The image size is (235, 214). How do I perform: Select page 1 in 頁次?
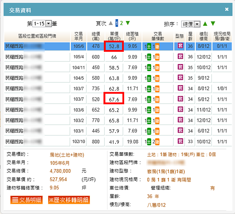[x=117, y=23]
